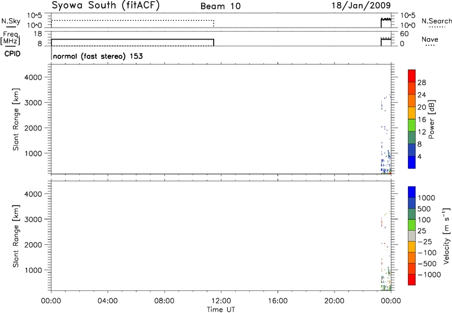Select the "12:00" time tick label

221,301
